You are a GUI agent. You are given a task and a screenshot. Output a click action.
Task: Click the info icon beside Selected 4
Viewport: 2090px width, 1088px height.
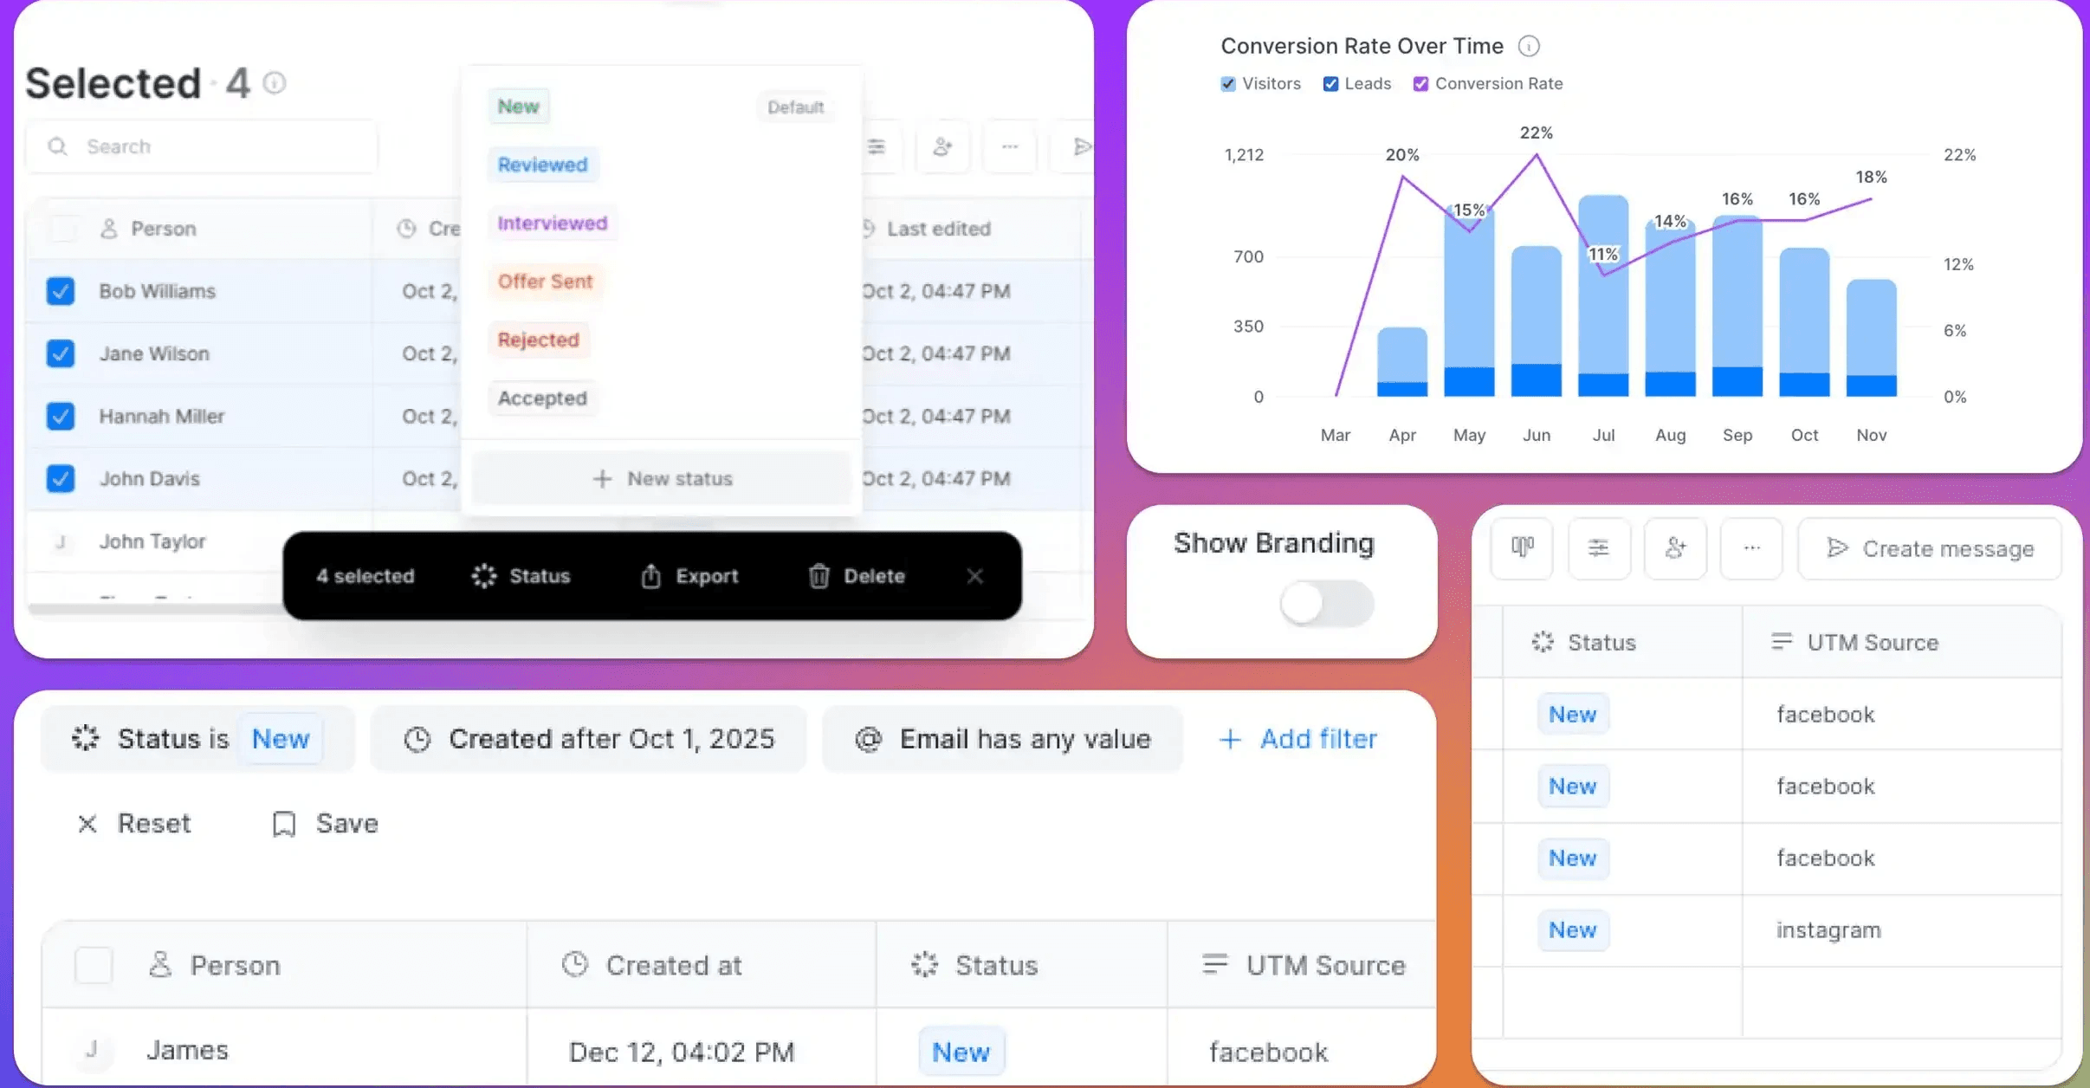tap(275, 83)
